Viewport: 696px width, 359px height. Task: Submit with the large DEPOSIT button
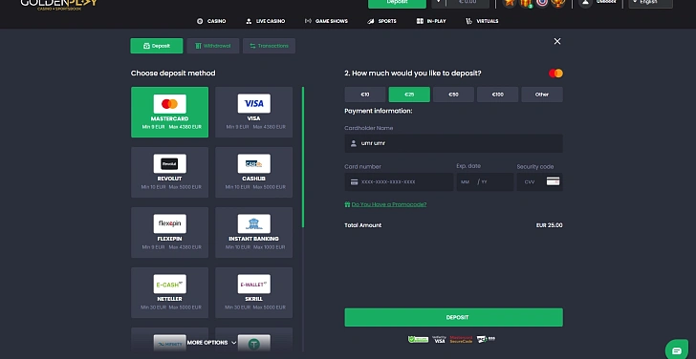point(453,317)
